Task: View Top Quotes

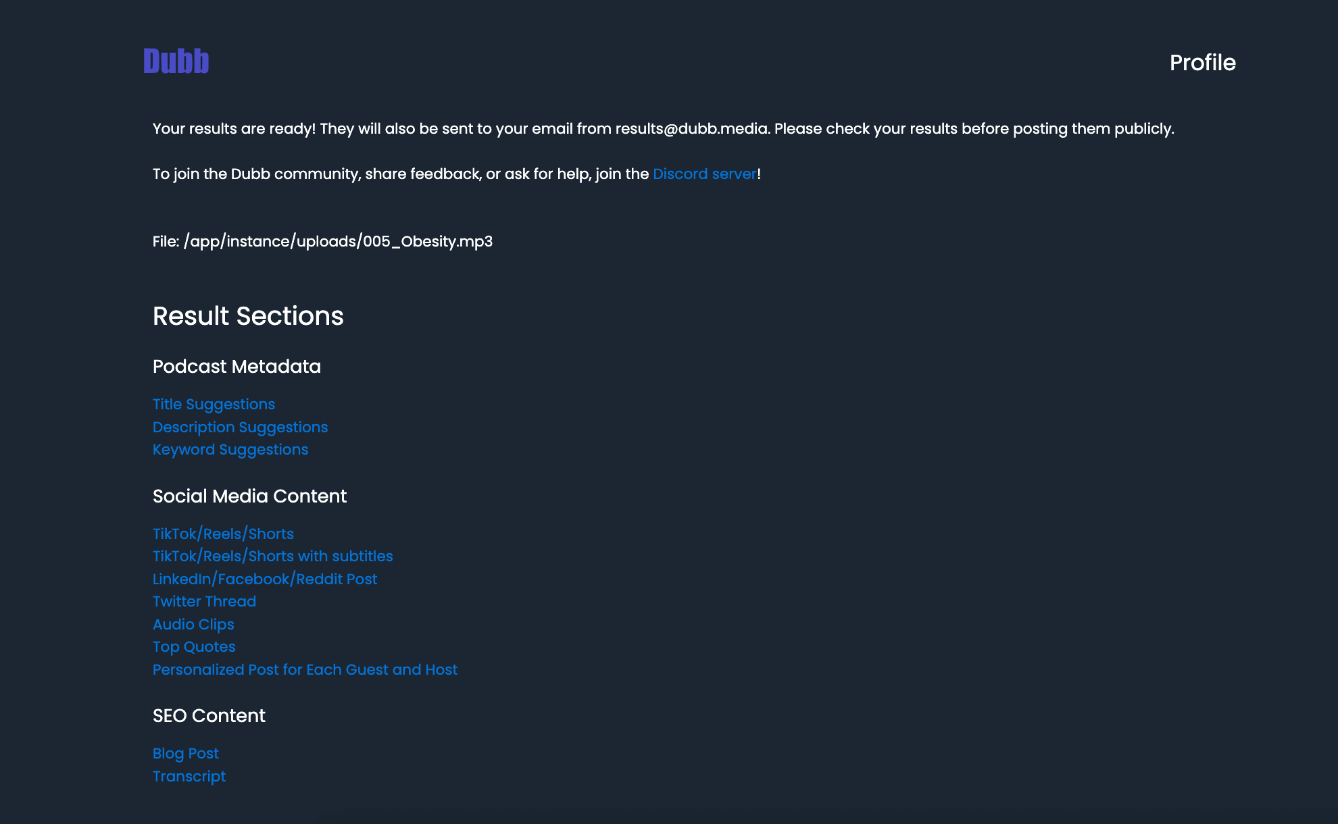Action: (x=194, y=646)
